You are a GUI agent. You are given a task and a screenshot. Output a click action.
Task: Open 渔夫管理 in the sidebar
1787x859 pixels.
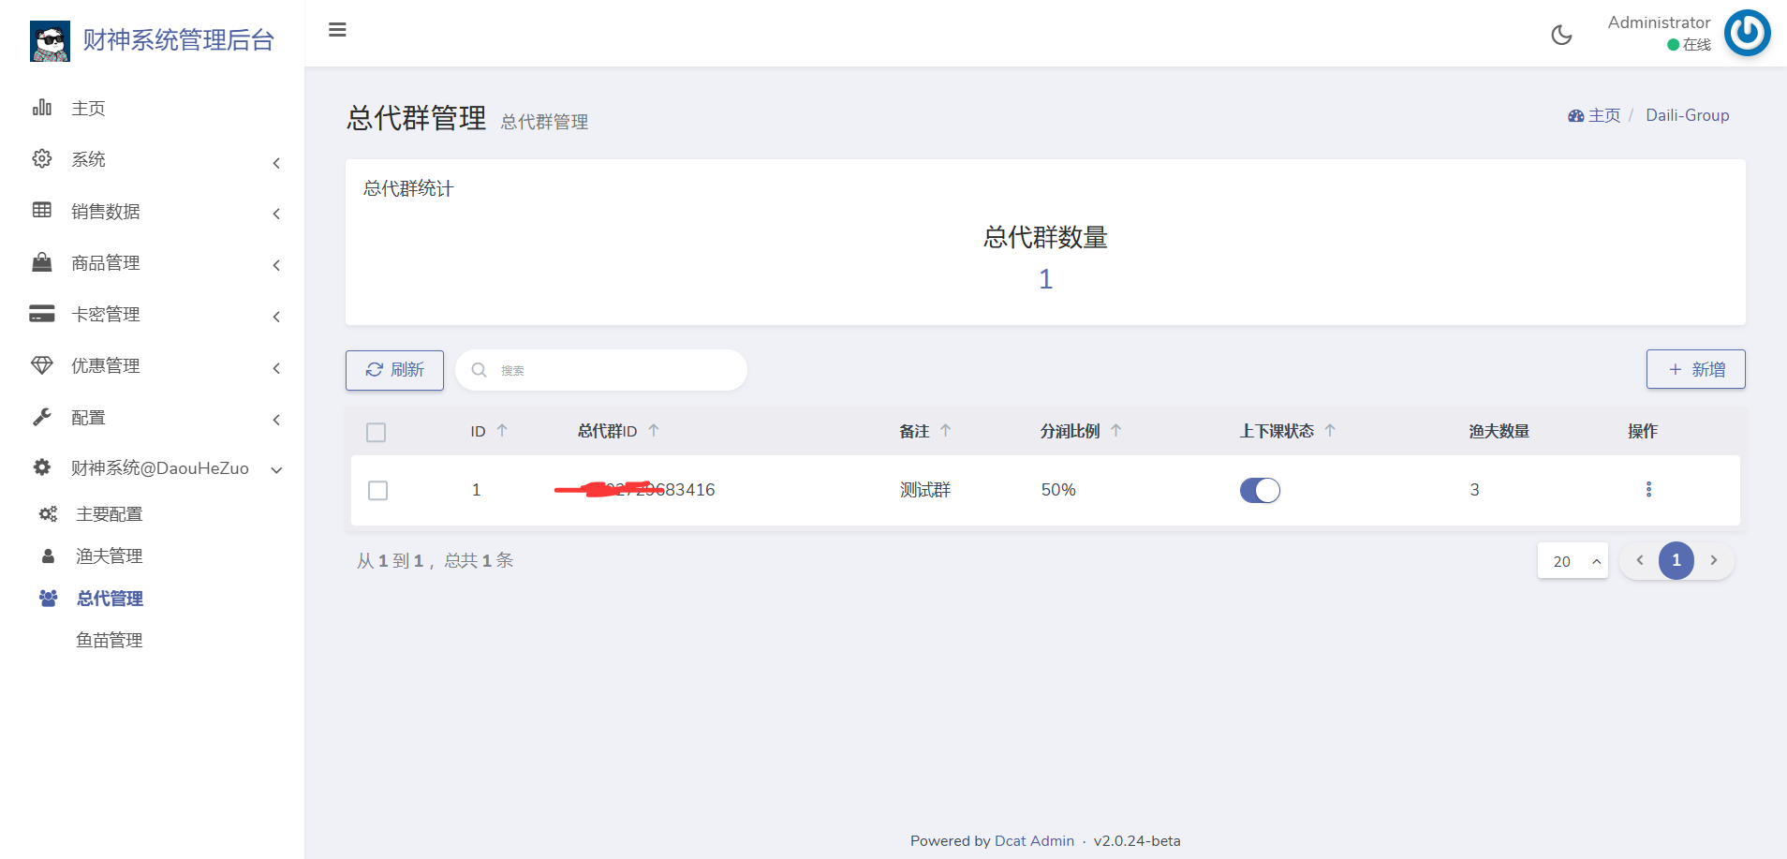109,556
